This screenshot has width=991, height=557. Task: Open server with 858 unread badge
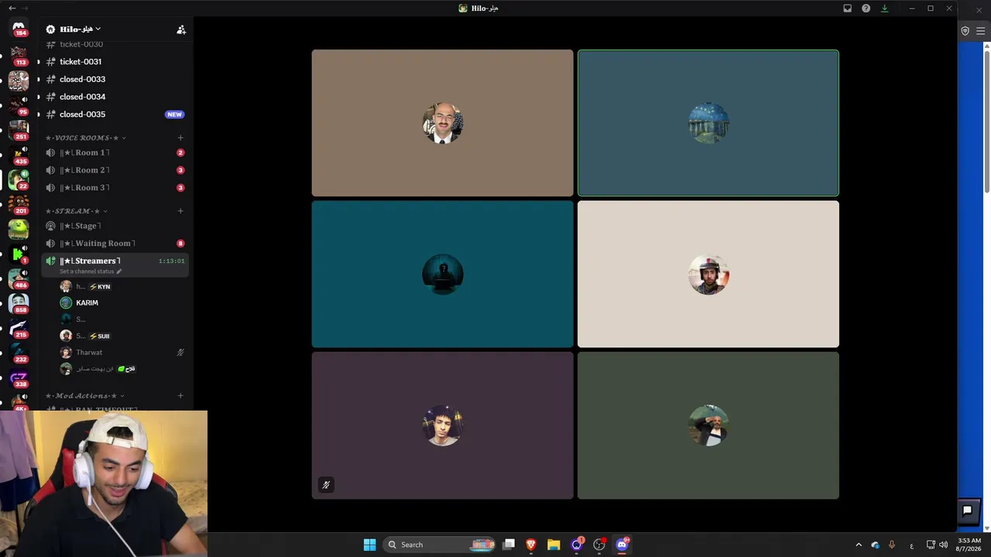point(19,303)
